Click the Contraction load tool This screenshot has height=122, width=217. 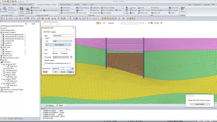click(173, 10)
